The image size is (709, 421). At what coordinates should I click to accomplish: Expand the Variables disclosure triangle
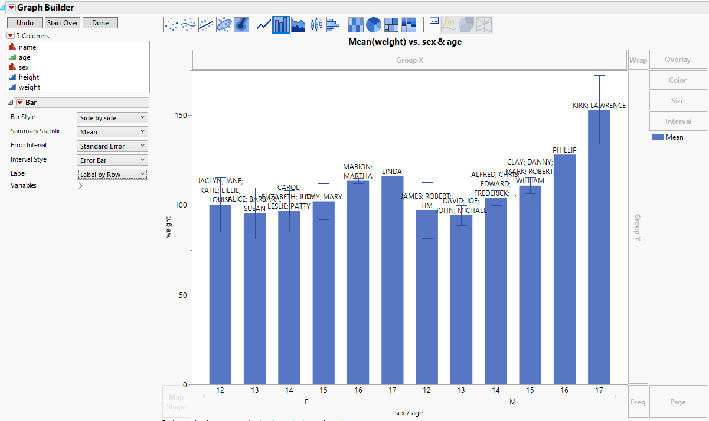coord(80,186)
